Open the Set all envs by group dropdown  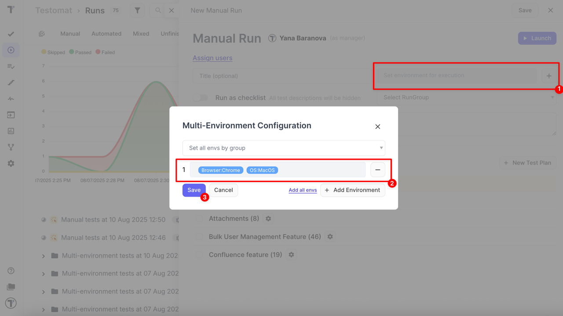tap(284, 148)
